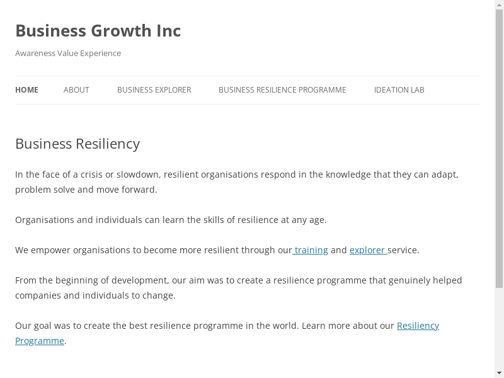The image size is (504, 378).
Task: Navigate to Ideation Lab
Action: click(399, 90)
